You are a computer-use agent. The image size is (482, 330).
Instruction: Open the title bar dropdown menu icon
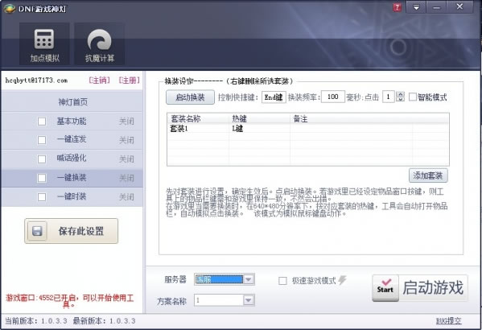pos(416,6)
